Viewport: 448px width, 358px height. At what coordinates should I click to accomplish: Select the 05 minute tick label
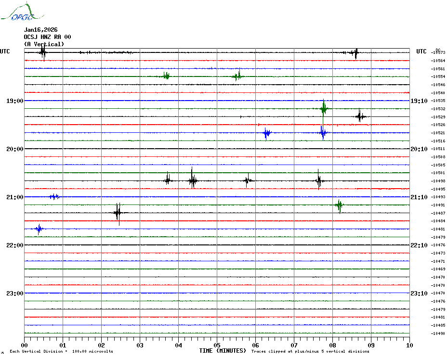(217, 345)
